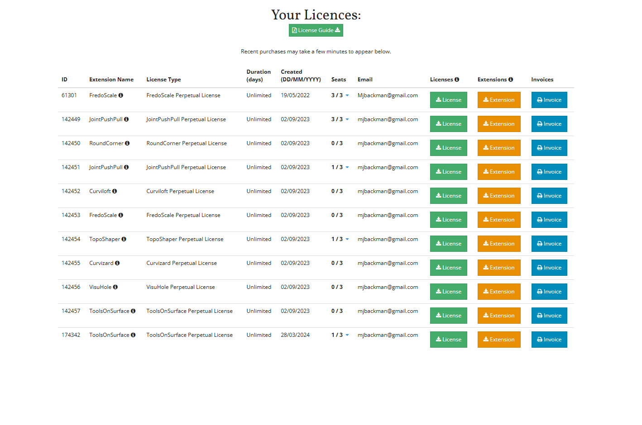Click info icon beside FredoScale ID 142453
The width and height of the screenshot is (642, 425).
[x=121, y=215]
